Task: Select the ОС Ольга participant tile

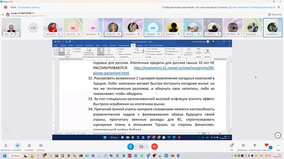Action: pyautogui.click(x=73, y=27)
